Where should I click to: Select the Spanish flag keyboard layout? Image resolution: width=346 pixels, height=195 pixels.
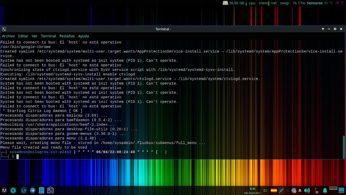tap(274, 190)
